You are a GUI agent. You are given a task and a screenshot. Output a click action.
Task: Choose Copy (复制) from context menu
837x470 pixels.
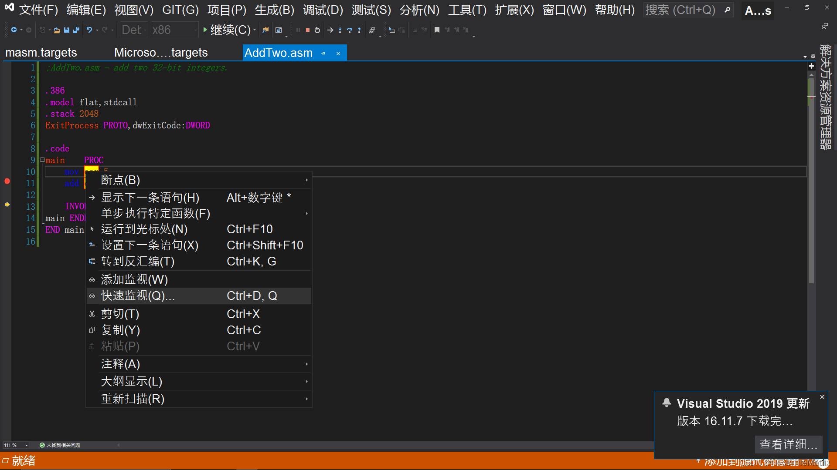199,330
